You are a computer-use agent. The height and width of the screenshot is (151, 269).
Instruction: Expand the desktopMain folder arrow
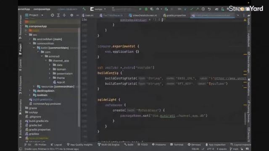click(30, 91)
